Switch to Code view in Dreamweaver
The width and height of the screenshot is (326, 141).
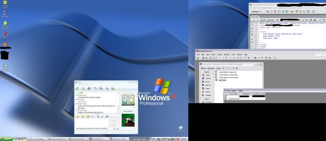click(x=256, y=20)
